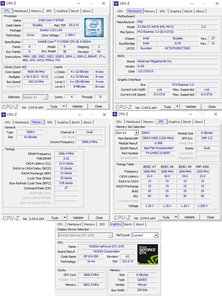This screenshot has width=222, height=296.
Task: Switch to Mainboard tab in the CPU window
Action: (21, 11)
